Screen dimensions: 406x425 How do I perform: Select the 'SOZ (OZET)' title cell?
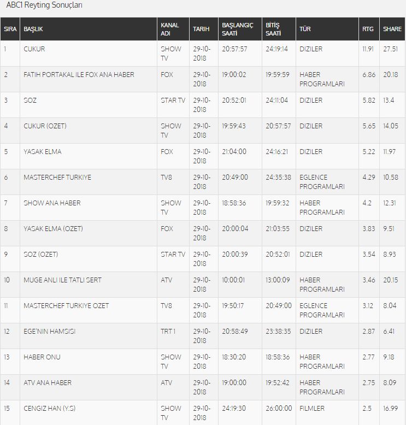40,255
